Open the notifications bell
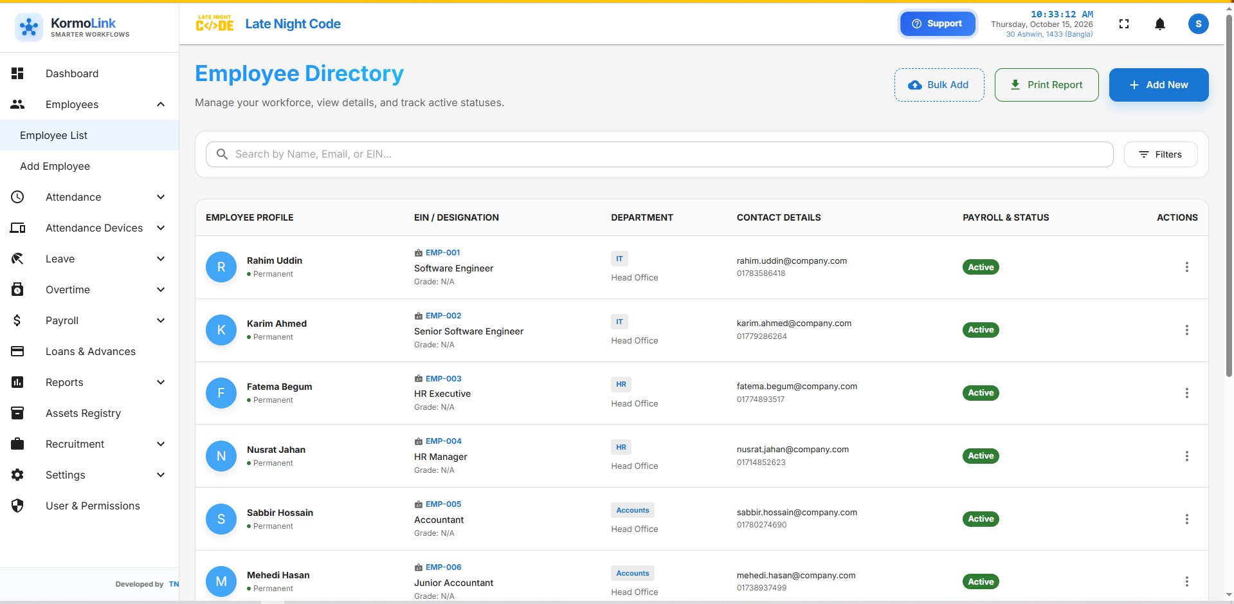 (x=1159, y=24)
